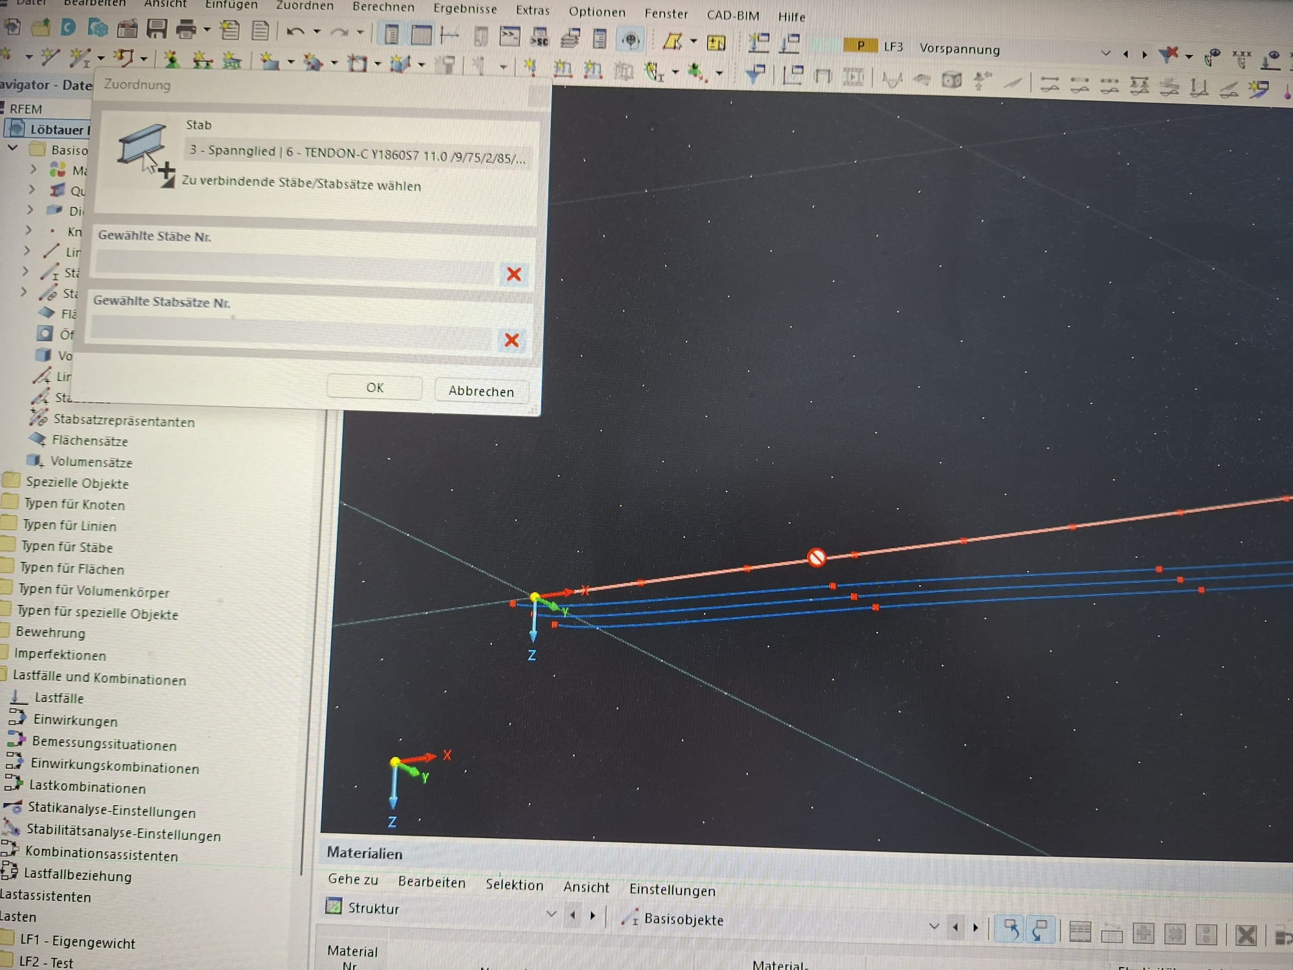Clear the Gewählte Stäbe Nr. field
Image resolution: width=1293 pixels, height=970 pixels.
pos(513,274)
